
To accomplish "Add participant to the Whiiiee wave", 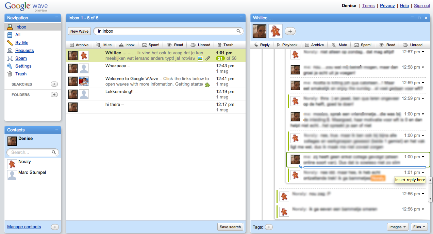I will pyautogui.click(x=290, y=31).
